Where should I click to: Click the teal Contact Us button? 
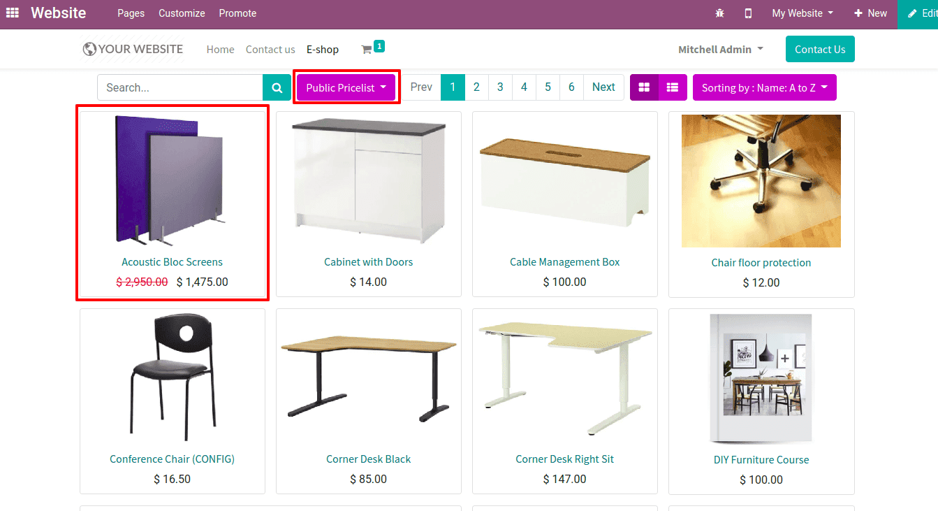pyautogui.click(x=820, y=49)
